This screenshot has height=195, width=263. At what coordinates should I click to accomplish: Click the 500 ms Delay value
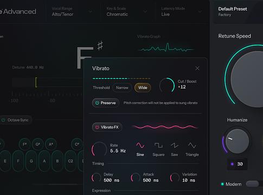(x=112, y=180)
